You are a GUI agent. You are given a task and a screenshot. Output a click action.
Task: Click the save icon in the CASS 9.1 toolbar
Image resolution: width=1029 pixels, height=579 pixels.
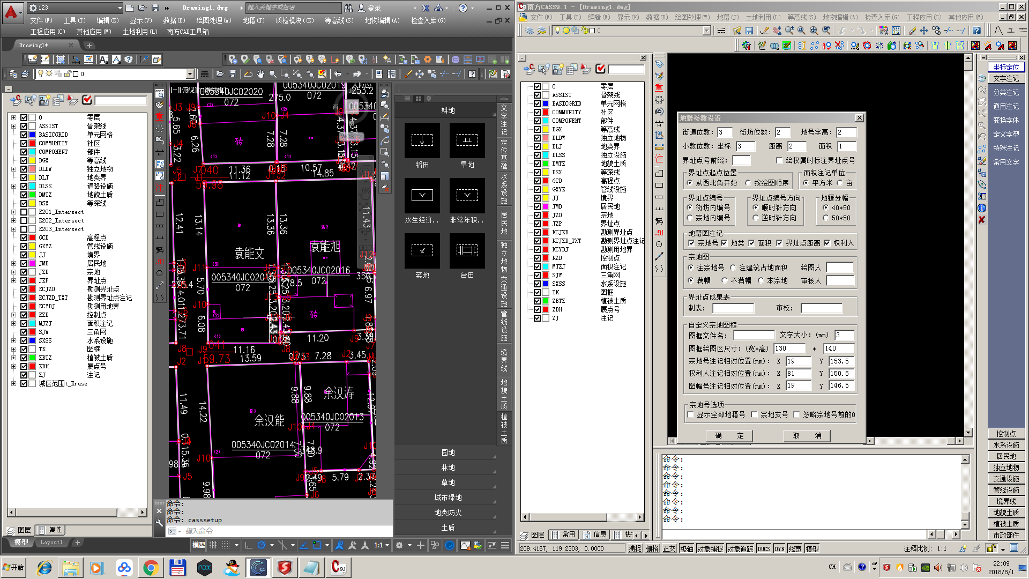coord(749,31)
